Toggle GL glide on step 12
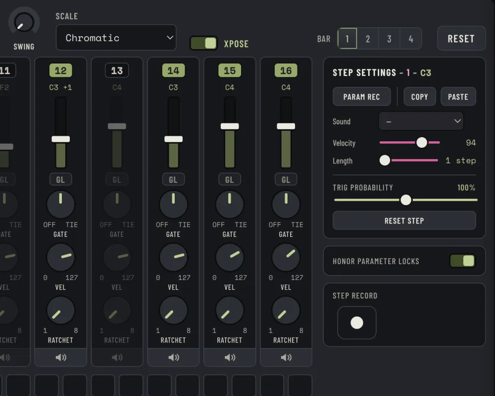This screenshot has width=495, height=396. [60, 179]
